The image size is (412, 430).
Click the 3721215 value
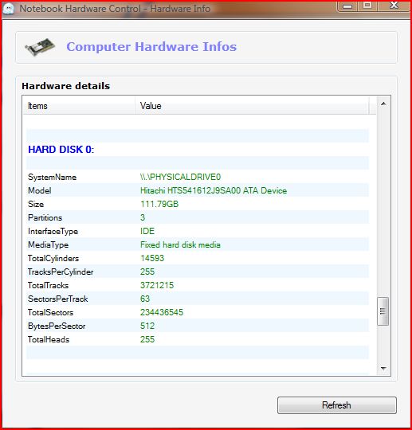tap(157, 285)
